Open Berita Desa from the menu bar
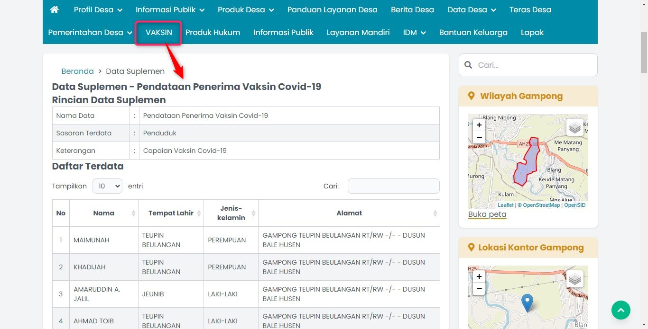The width and height of the screenshot is (648, 329). tap(412, 9)
